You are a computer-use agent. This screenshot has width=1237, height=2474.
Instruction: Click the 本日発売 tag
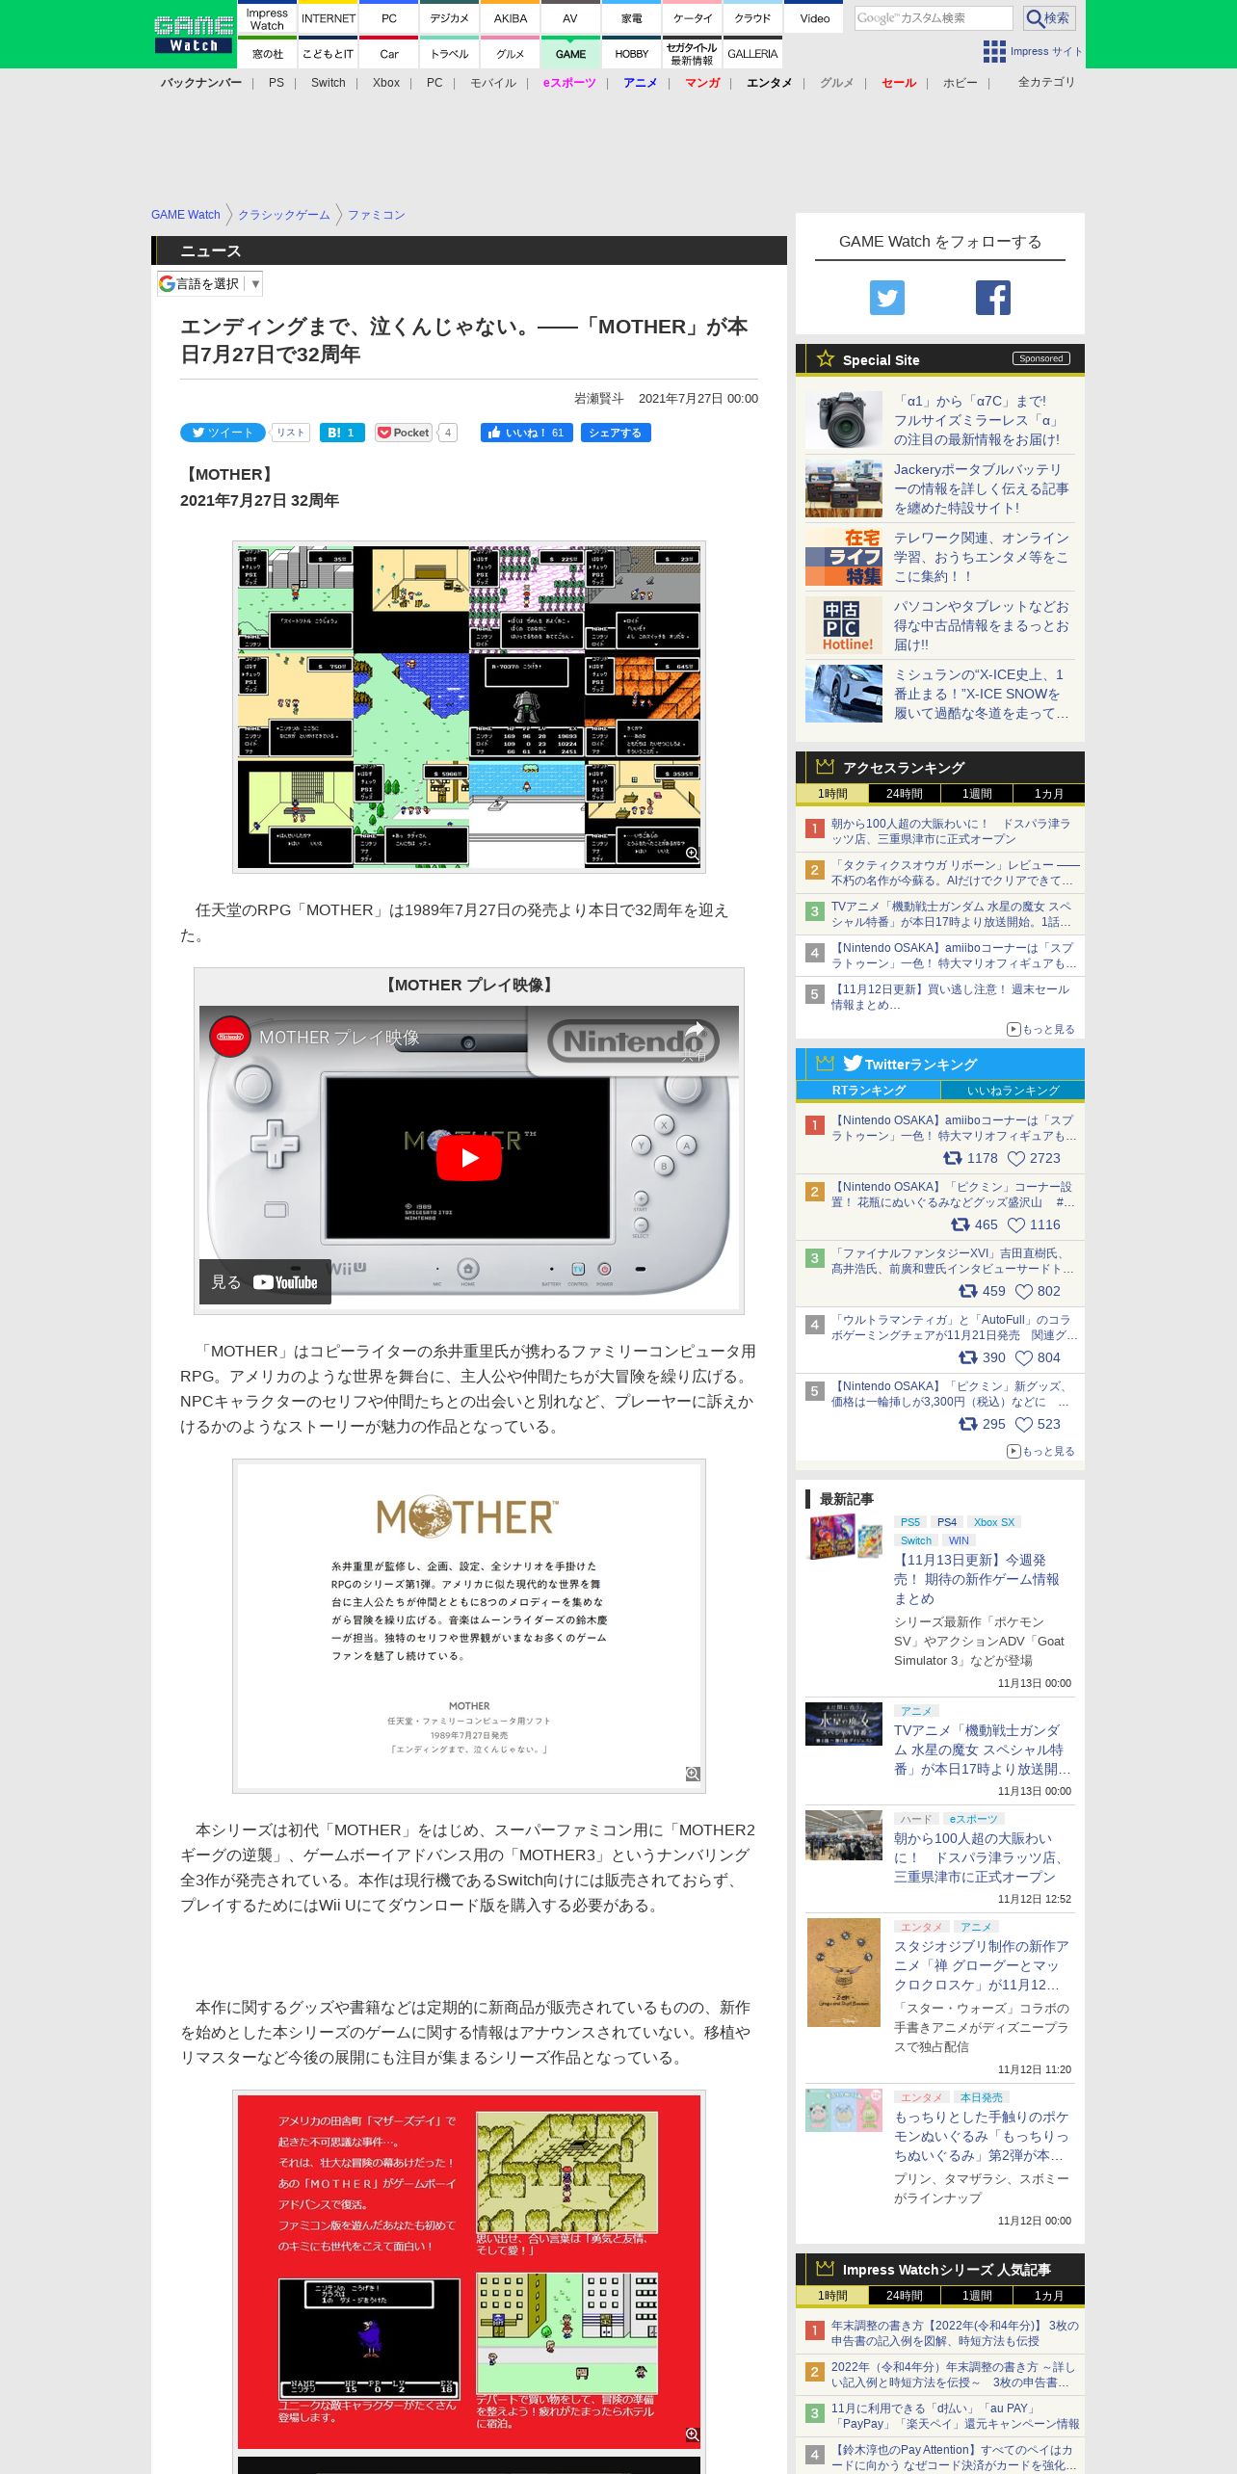(981, 2097)
